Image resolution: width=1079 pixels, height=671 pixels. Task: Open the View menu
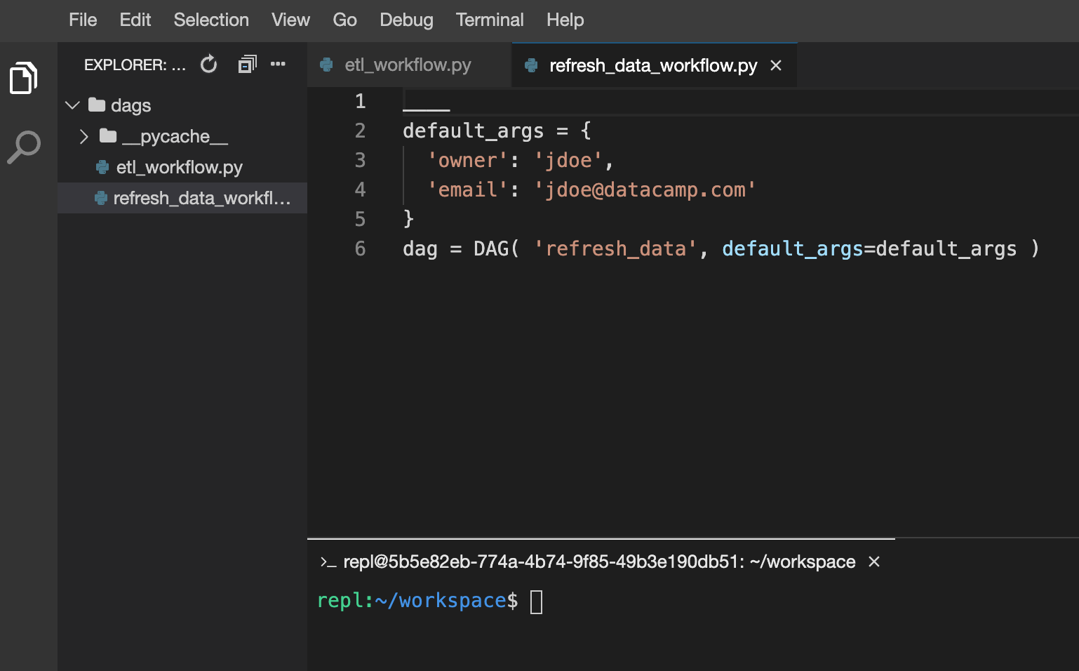[x=290, y=20]
